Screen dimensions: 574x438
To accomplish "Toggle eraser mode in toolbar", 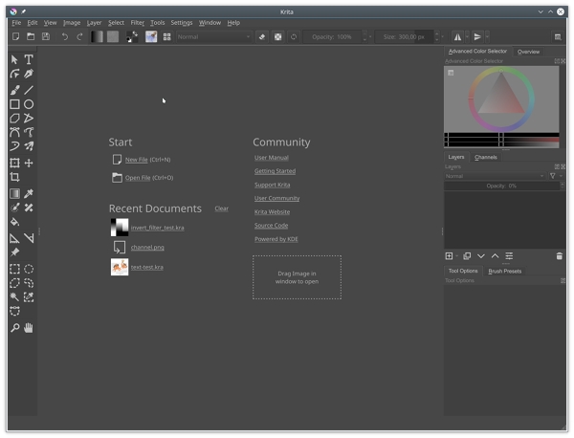I will click(x=262, y=36).
